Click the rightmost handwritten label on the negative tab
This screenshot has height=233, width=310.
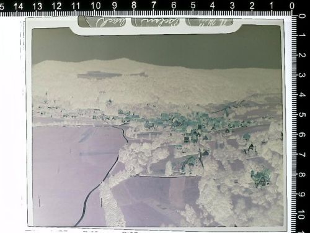tap(209, 22)
